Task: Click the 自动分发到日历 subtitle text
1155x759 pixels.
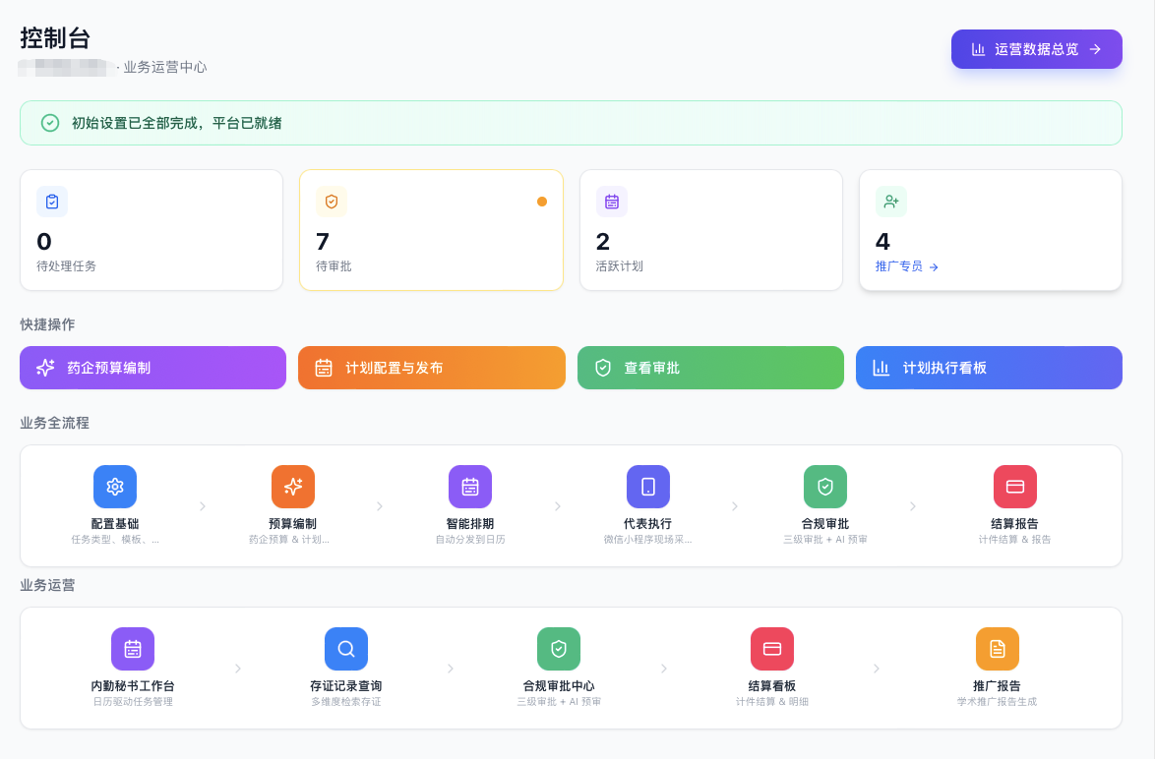Action: tap(470, 540)
